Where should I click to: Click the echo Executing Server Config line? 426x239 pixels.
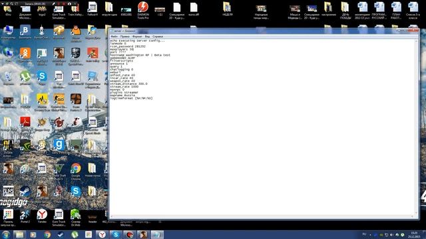click(x=137, y=40)
